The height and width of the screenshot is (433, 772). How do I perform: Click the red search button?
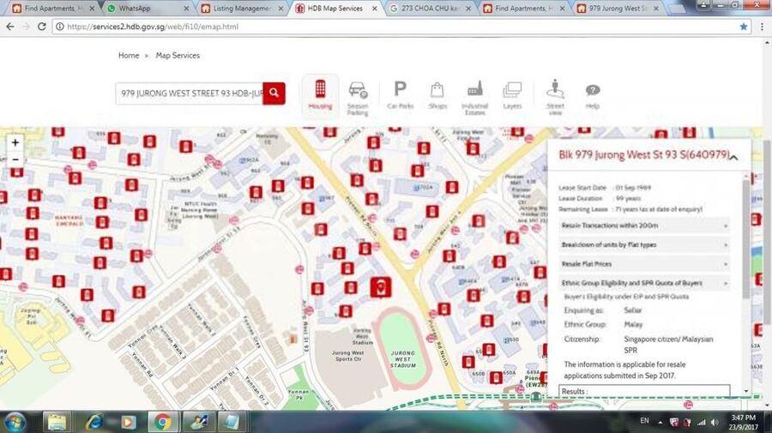coord(274,93)
